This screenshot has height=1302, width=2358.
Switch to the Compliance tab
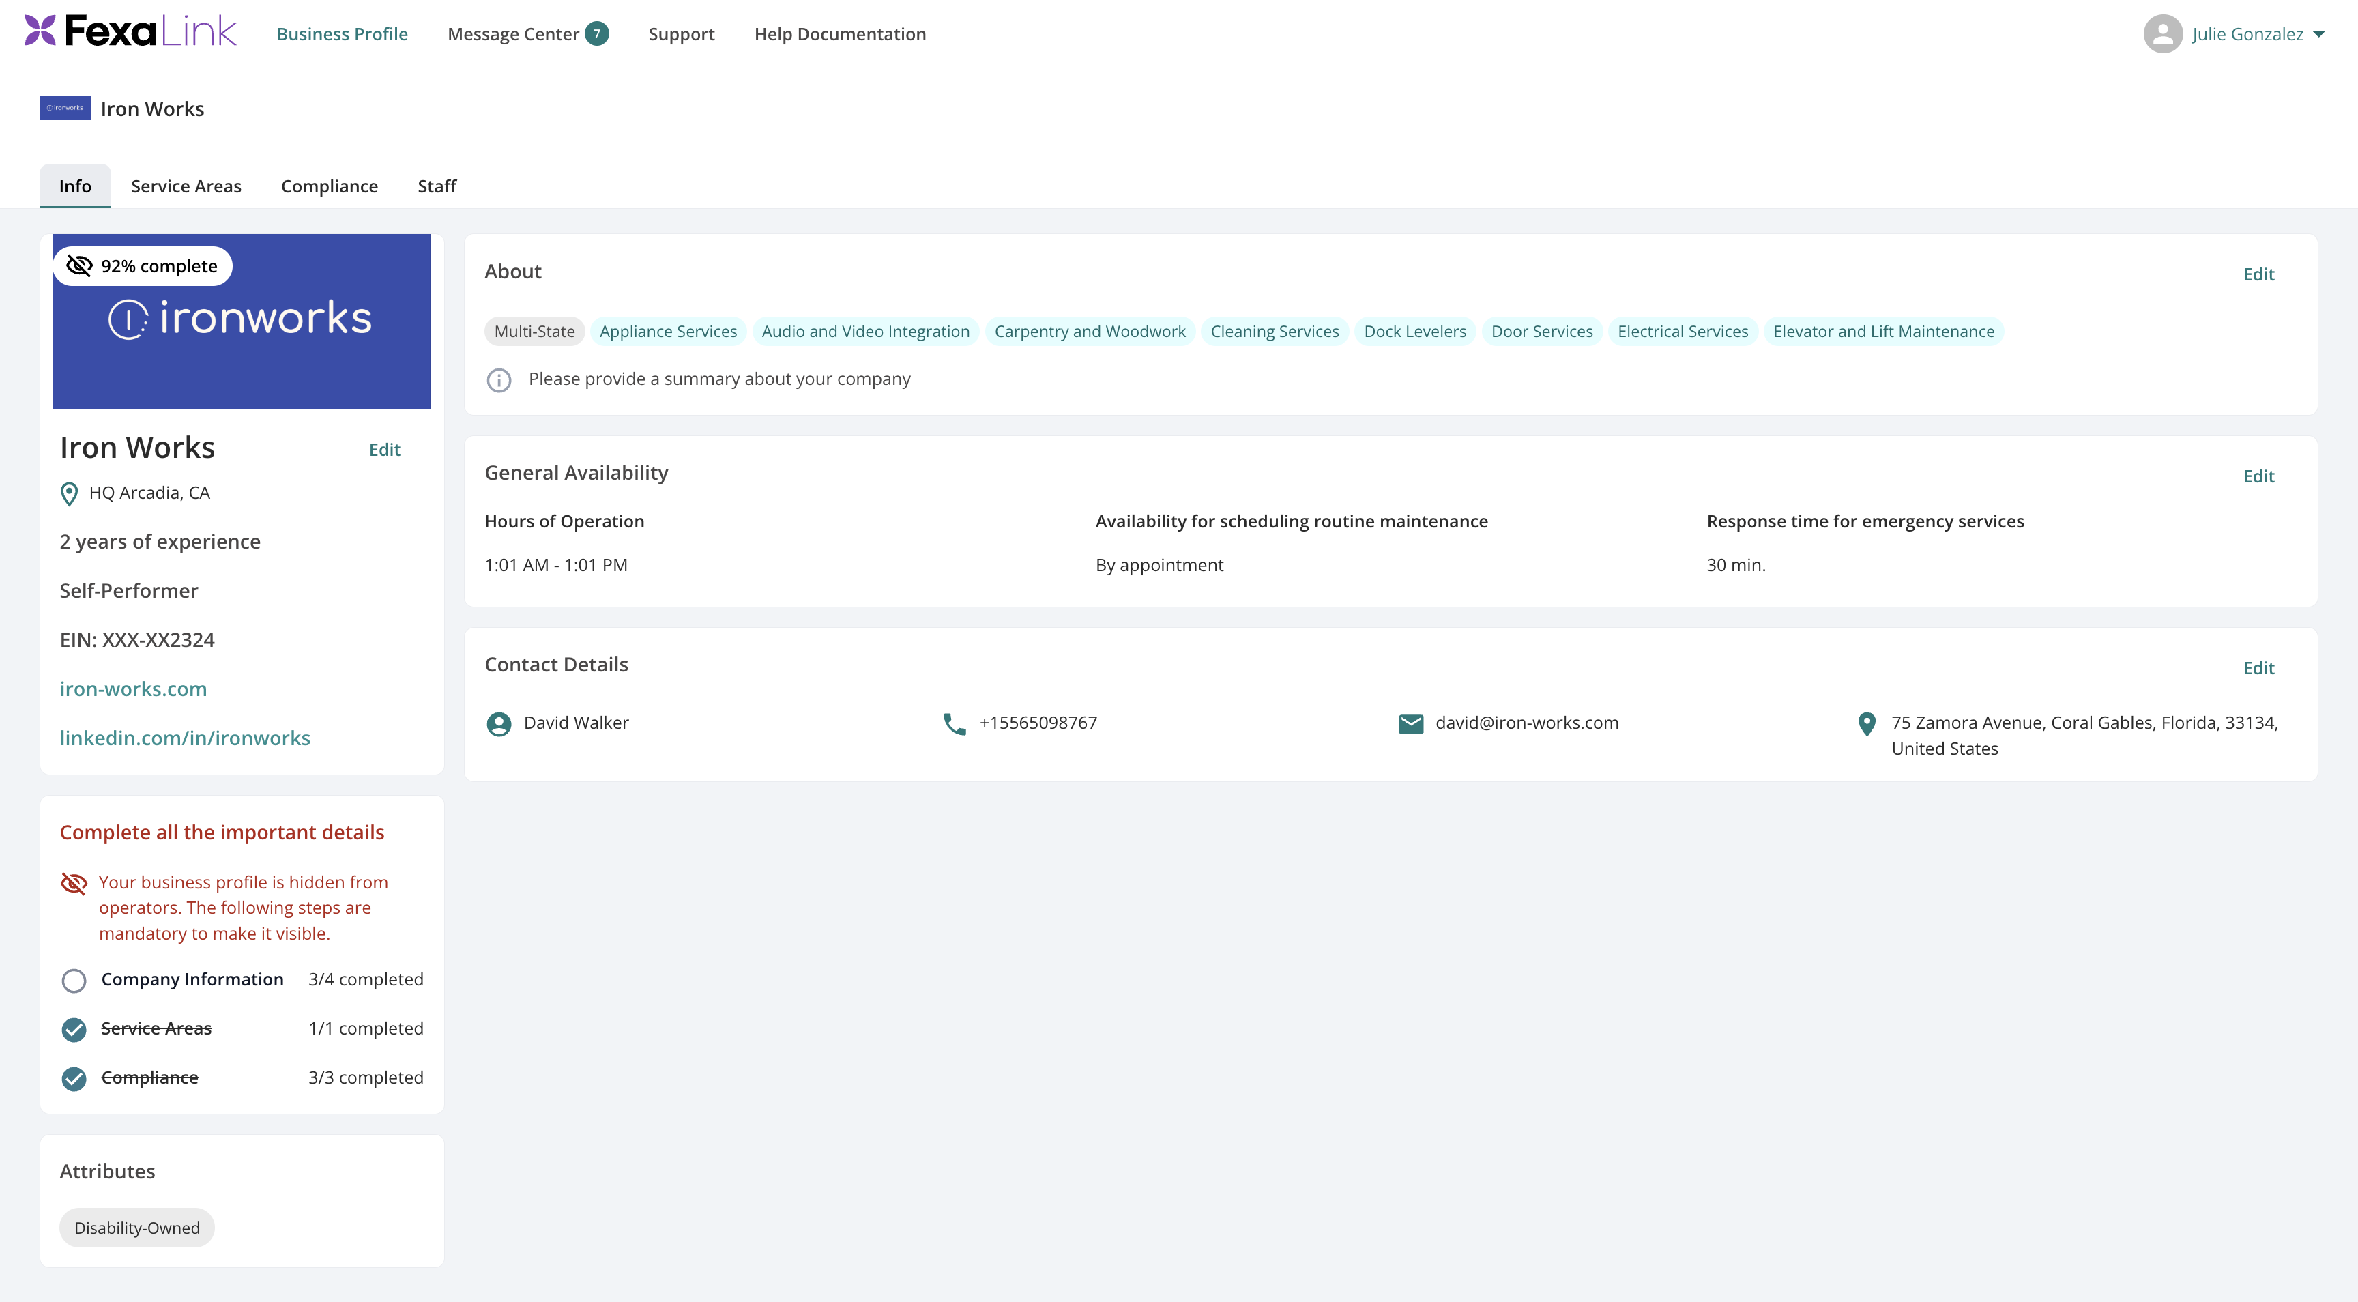tap(330, 186)
